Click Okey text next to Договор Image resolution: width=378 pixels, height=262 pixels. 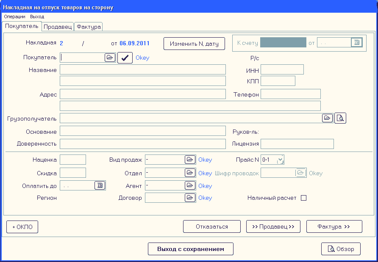pos(205,198)
